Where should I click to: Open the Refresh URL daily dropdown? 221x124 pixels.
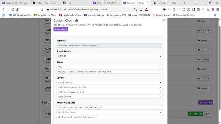109,82
